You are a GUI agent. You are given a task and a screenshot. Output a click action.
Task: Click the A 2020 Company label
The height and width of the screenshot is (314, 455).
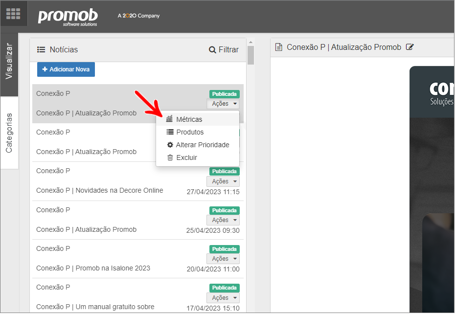(139, 16)
